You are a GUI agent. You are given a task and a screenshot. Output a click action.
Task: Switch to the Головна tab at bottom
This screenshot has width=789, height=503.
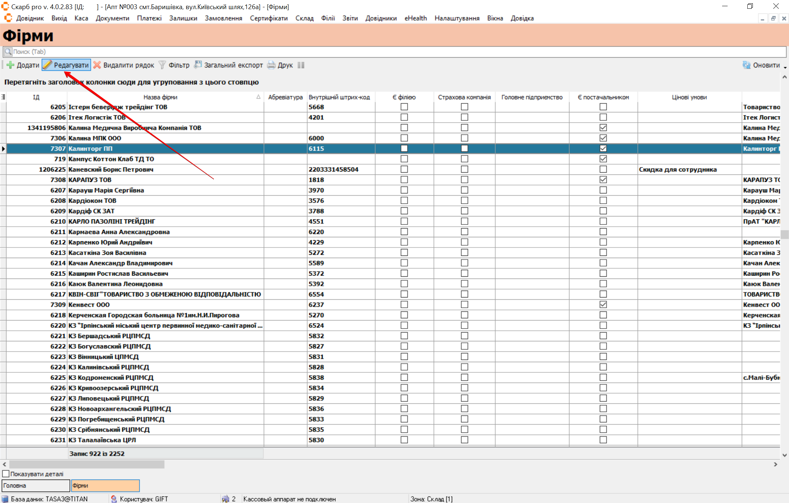35,485
